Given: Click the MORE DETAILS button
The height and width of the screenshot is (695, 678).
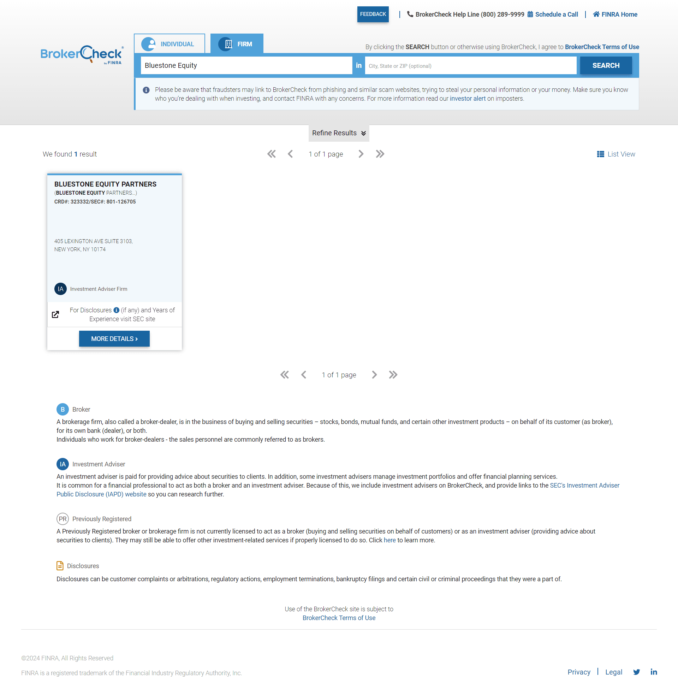Looking at the screenshot, I should click(114, 338).
